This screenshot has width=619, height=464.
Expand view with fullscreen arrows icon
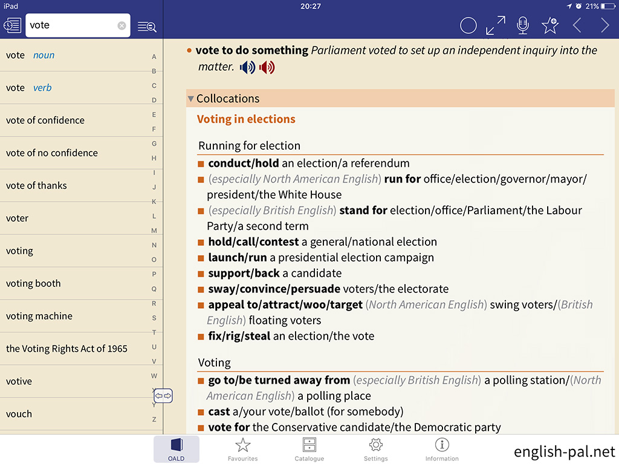(x=496, y=25)
